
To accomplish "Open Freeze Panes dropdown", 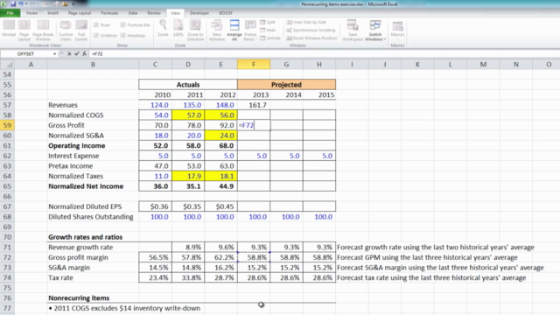I will click(x=250, y=30).
